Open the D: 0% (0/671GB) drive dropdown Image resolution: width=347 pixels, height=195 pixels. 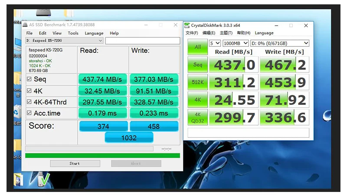point(280,43)
